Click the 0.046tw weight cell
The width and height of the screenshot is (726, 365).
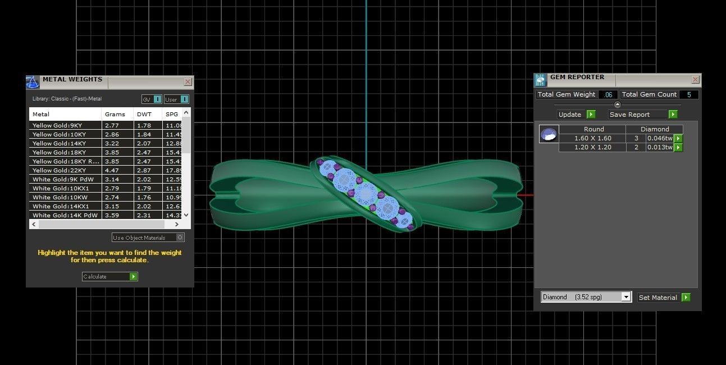click(660, 138)
